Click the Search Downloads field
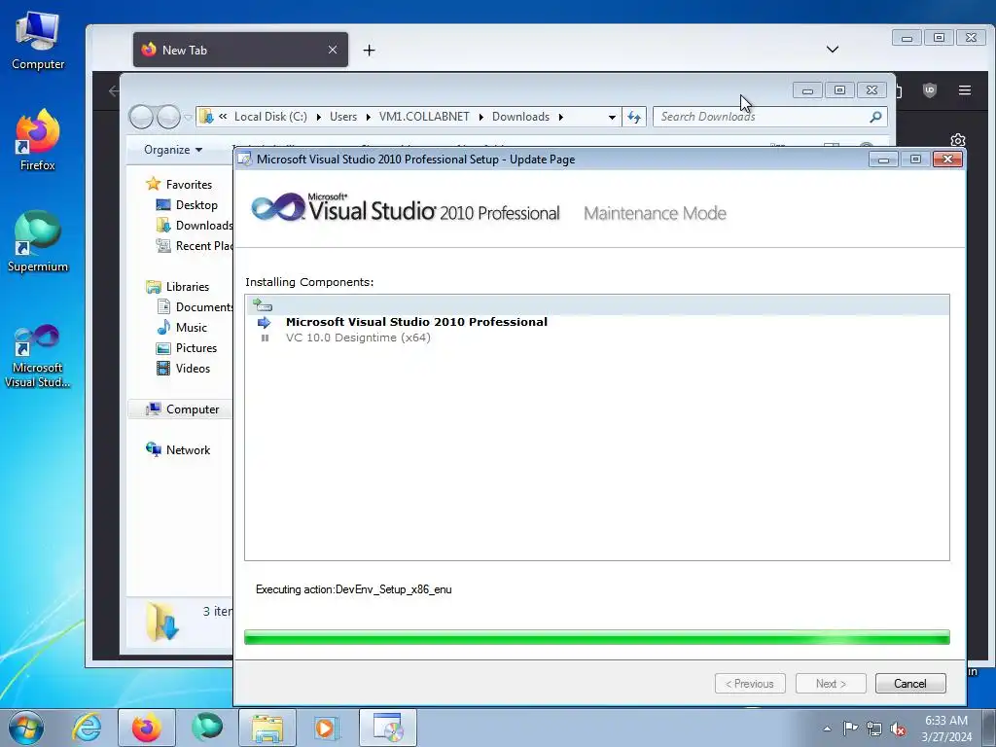 pyautogui.click(x=763, y=117)
